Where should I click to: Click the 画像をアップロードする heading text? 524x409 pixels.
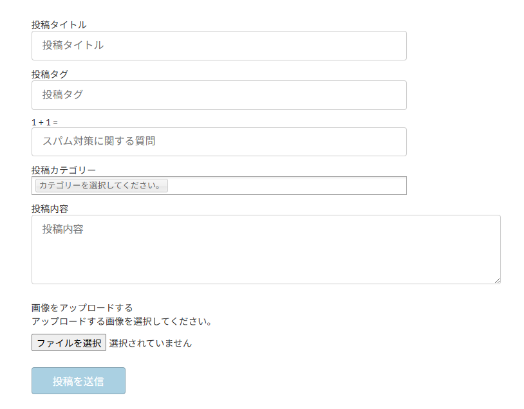pyautogui.click(x=82, y=308)
